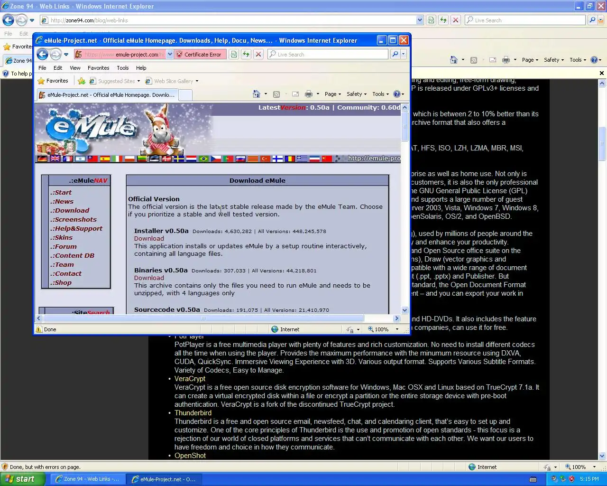The height and width of the screenshot is (486, 607).
Task: Click the Favorites star button in eMule window
Action: pos(53,81)
